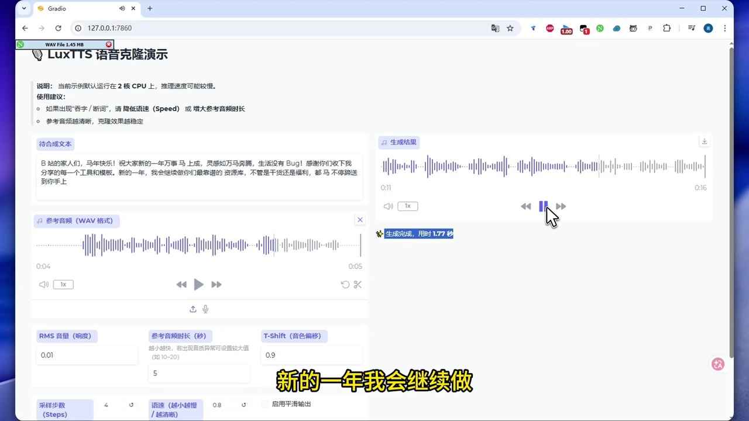
Task: Open the Extensions puzzle menu
Action: click(x=666, y=28)
